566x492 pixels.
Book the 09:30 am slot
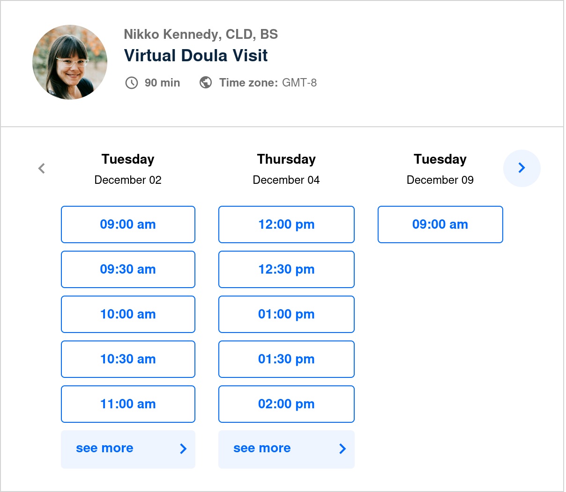(x=128, y=269)
